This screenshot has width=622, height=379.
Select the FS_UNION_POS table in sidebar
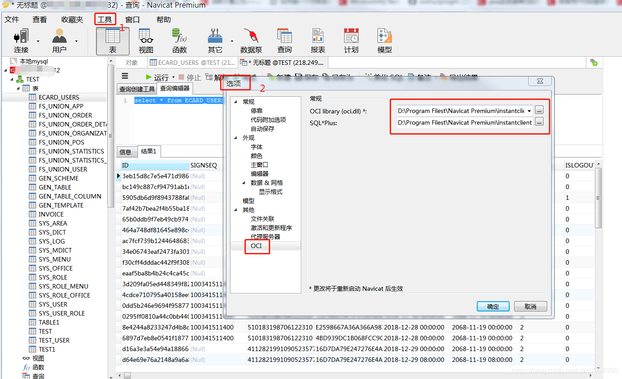coord(61,142)
